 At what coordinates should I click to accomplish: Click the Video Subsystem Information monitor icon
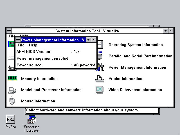(x=99, y=90)
